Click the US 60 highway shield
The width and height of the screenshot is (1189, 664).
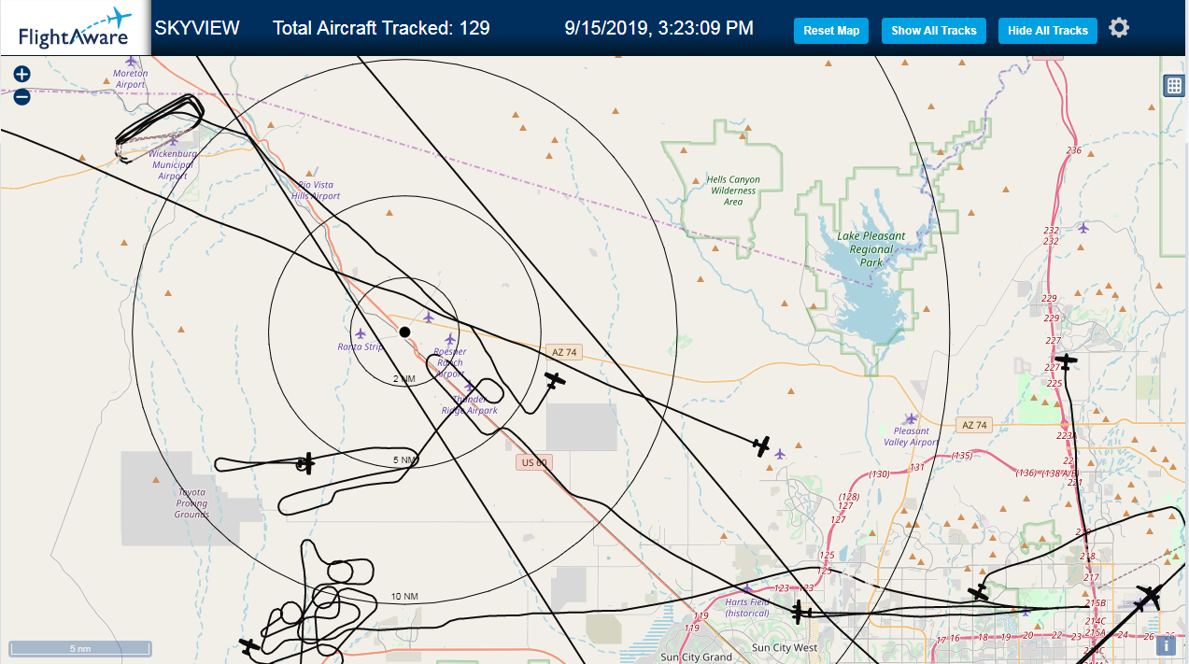[532, 462]
